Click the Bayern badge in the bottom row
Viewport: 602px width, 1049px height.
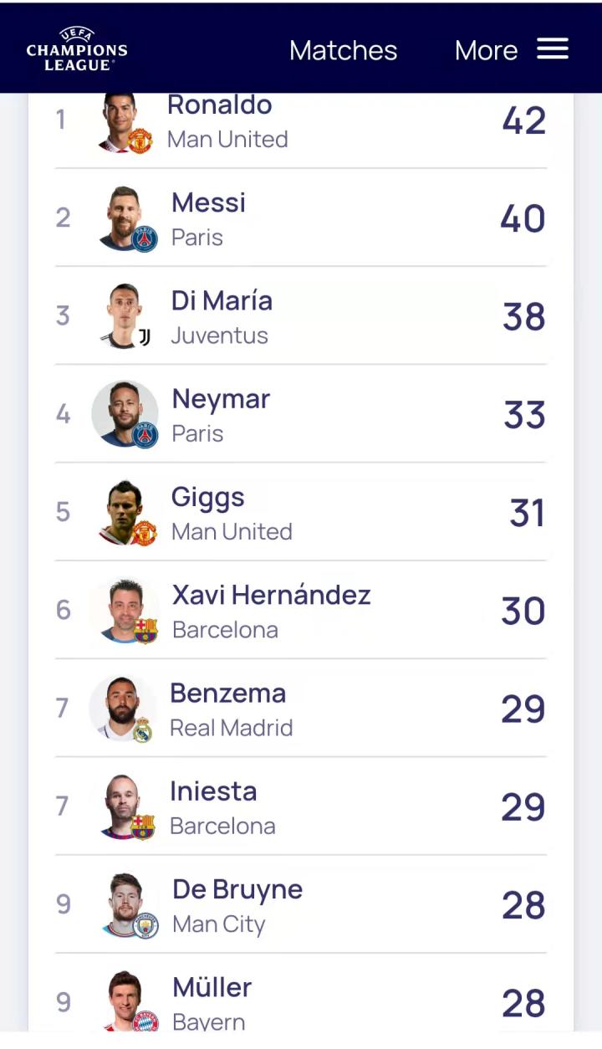[145, 1021]
